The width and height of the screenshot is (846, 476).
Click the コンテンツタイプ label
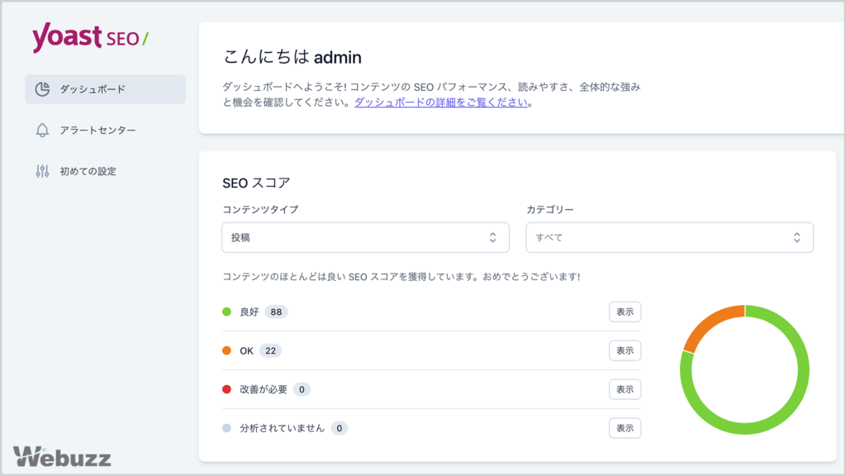(x=260, y=209)
